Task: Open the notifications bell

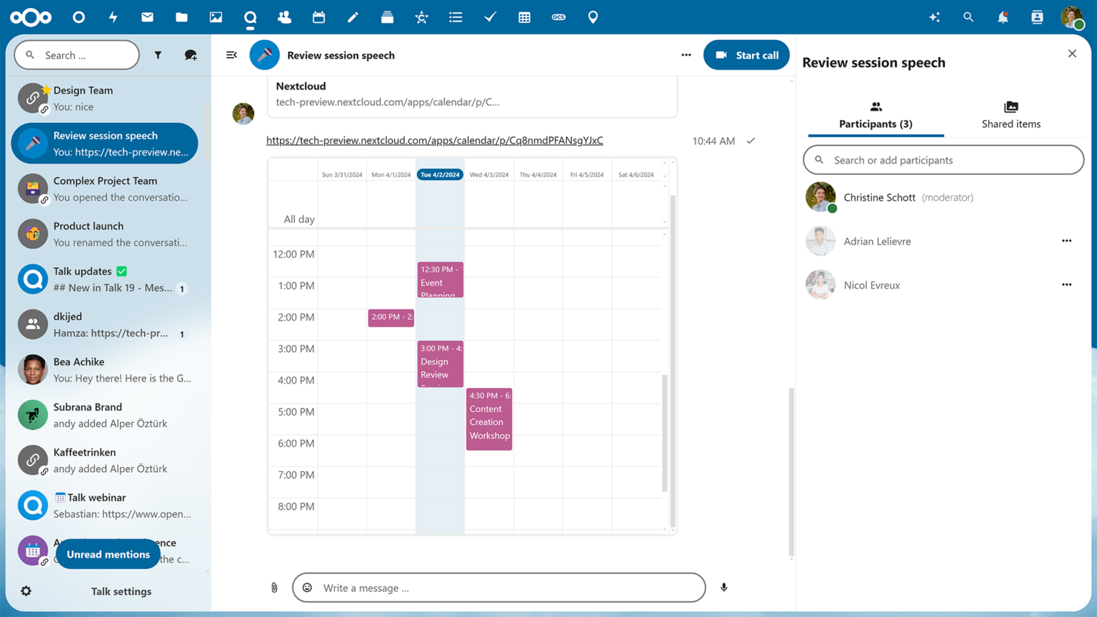Action: (1003, 17)
